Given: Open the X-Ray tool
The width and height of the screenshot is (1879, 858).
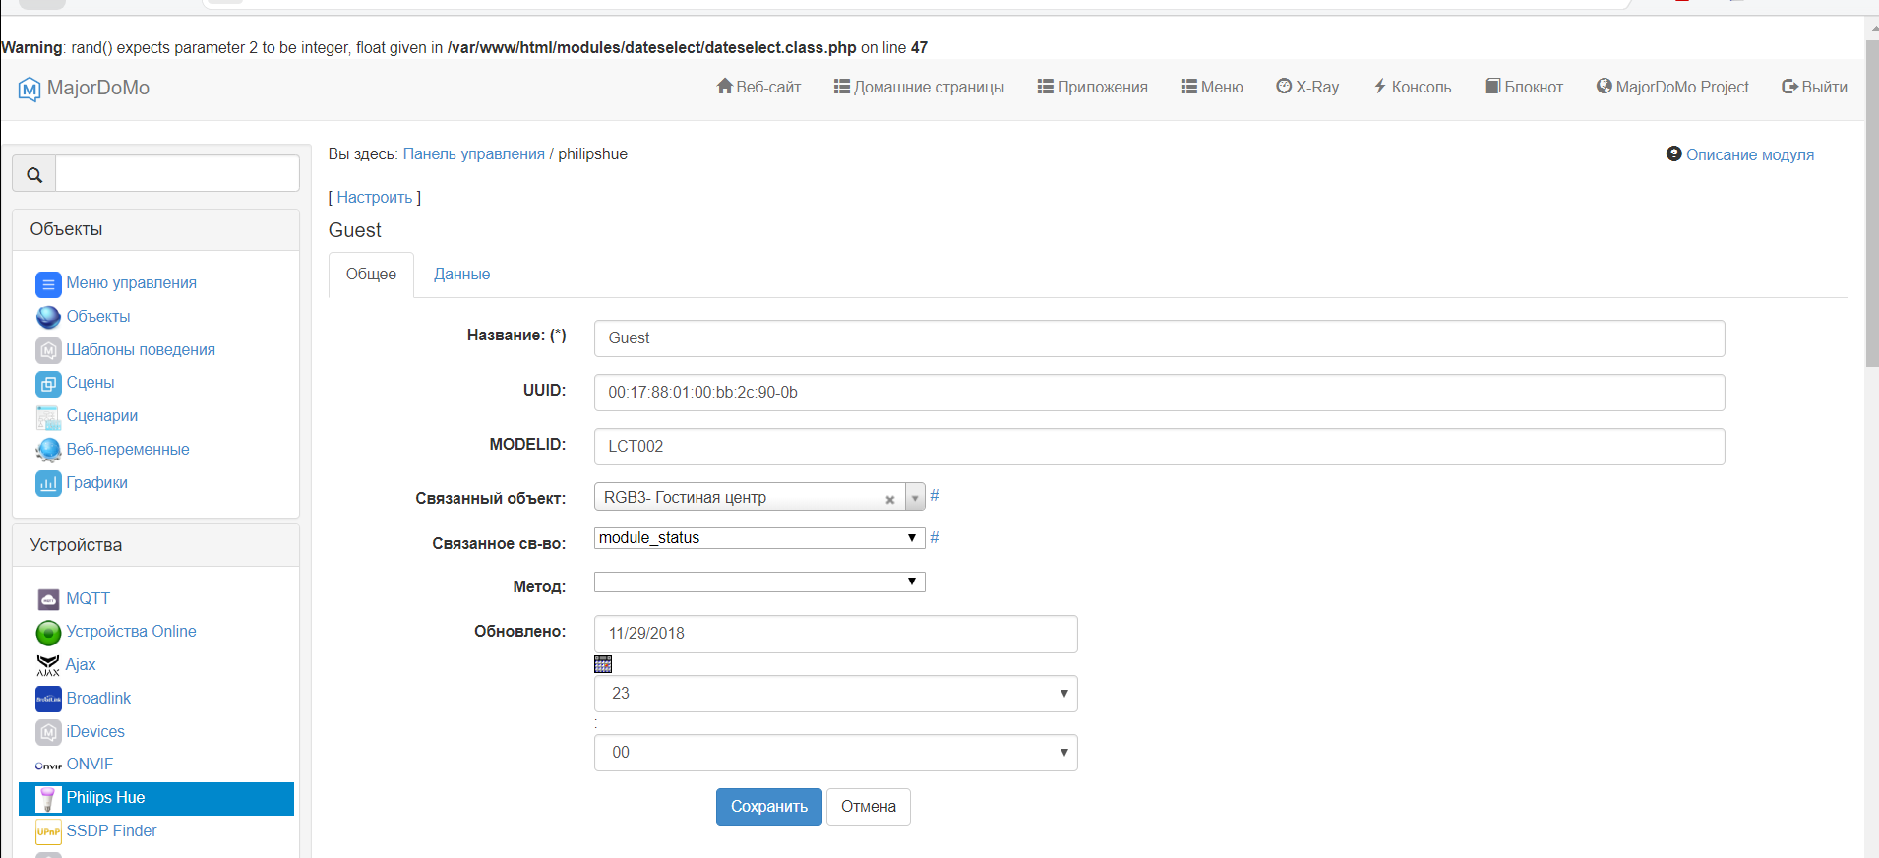Looking at the screenshot, I should pyautogui.click(x=1307, y=87).
